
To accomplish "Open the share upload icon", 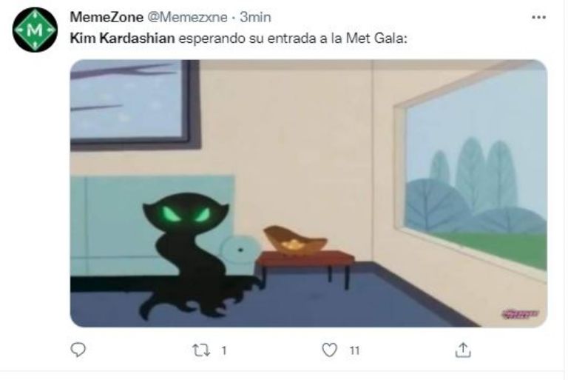I will tap(463, 350).
